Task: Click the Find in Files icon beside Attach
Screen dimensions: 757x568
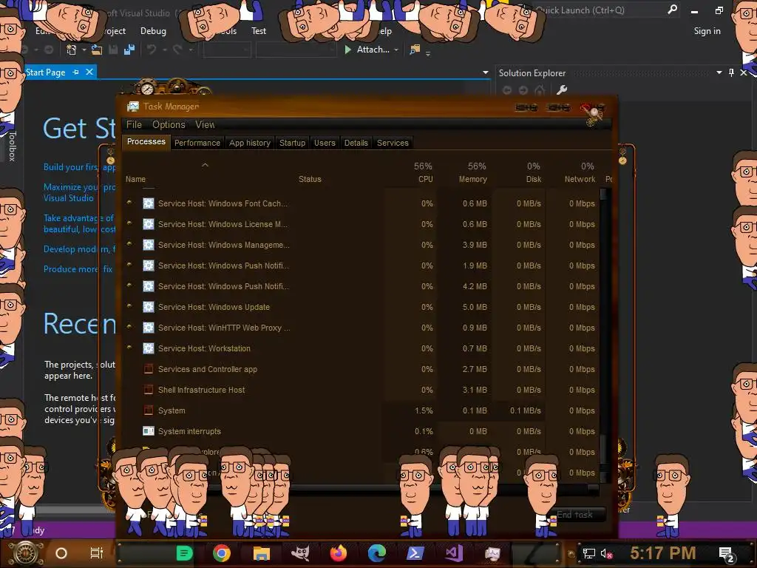Action: coord(415,50)
